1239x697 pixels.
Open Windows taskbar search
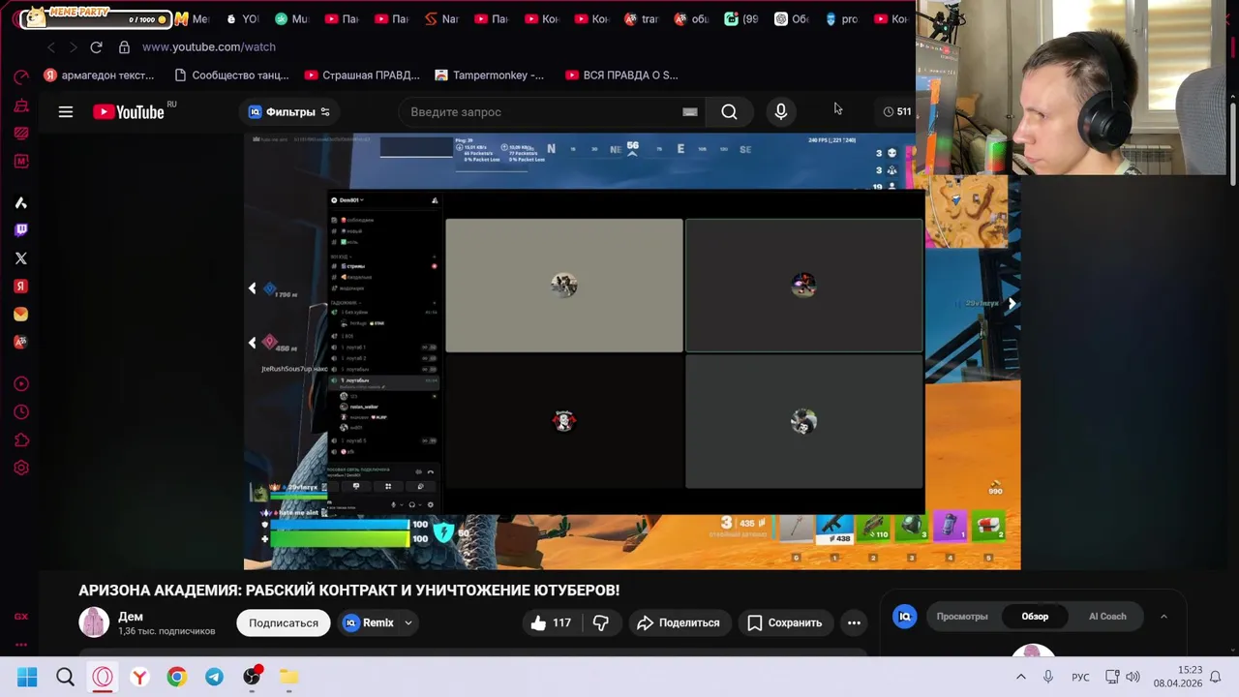65,678
